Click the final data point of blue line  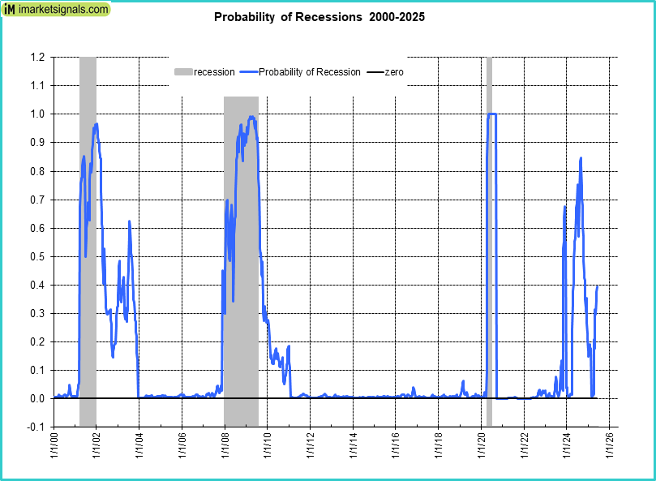tap(598, 286)
